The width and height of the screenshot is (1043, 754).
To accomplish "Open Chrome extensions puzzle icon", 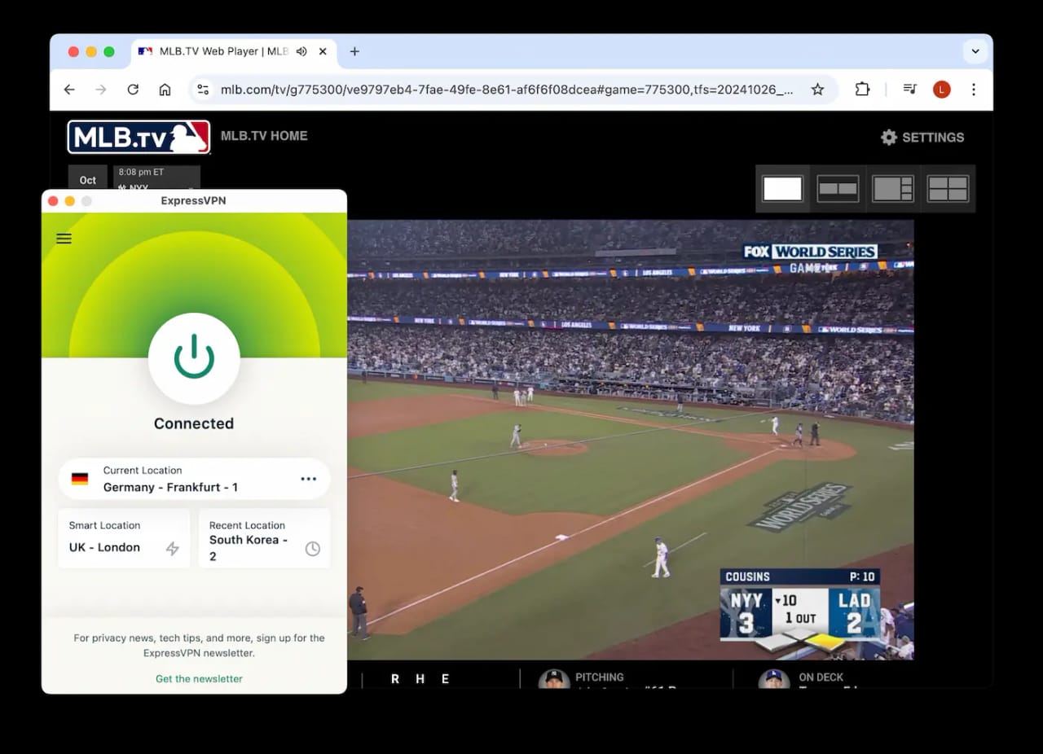I will [x=862, y=90].
